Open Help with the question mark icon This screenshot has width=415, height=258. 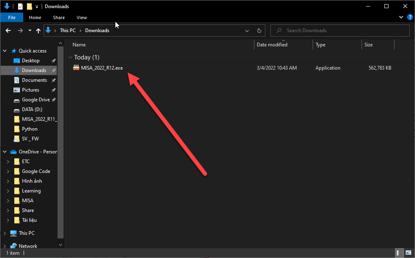(x=410, y=17)
